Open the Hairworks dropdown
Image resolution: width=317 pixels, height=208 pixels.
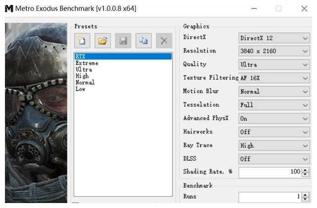click(274, 132)
